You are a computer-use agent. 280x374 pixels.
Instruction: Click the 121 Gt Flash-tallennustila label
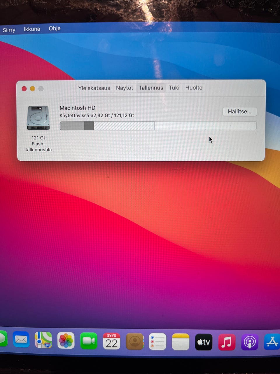[38, 144]
